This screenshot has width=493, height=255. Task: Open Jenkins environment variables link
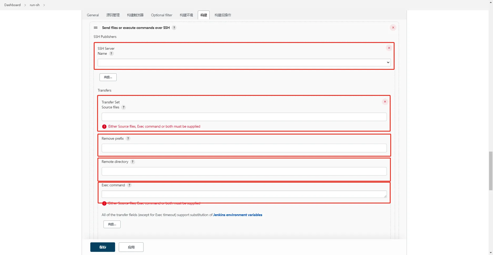point(238,215)
